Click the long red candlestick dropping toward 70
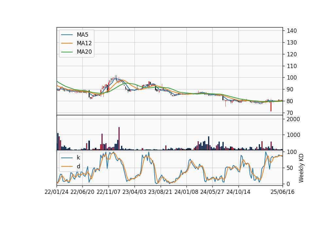 point(271,106)
